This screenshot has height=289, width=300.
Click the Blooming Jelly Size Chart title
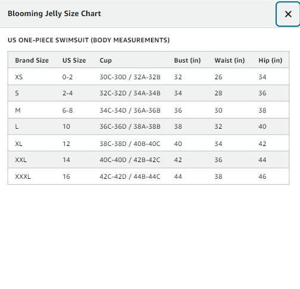pos(54,14)
